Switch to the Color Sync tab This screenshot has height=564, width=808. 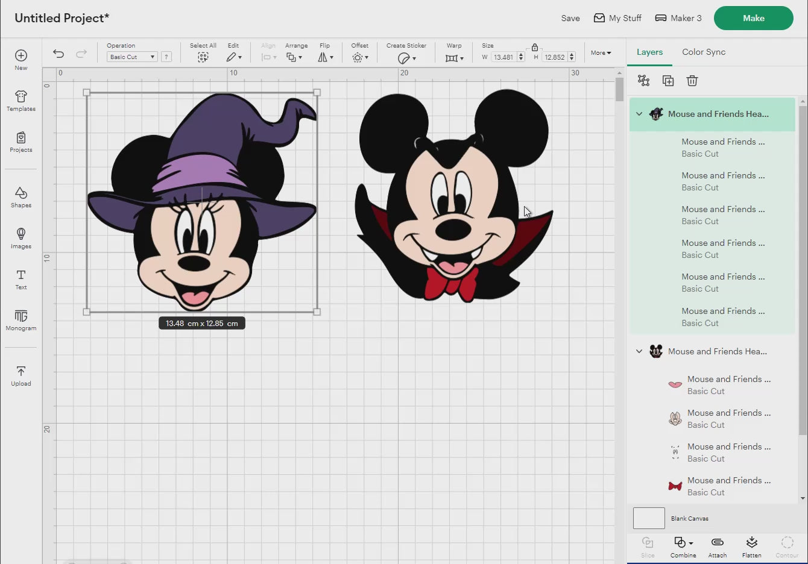coord(704,52)
